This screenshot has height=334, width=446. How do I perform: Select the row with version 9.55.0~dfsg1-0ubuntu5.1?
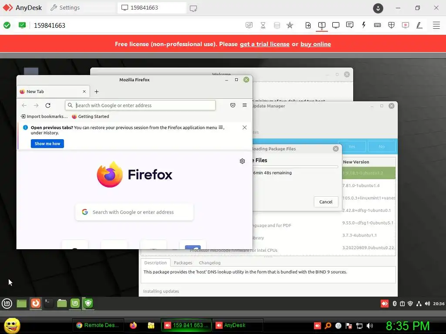[369, 223]
